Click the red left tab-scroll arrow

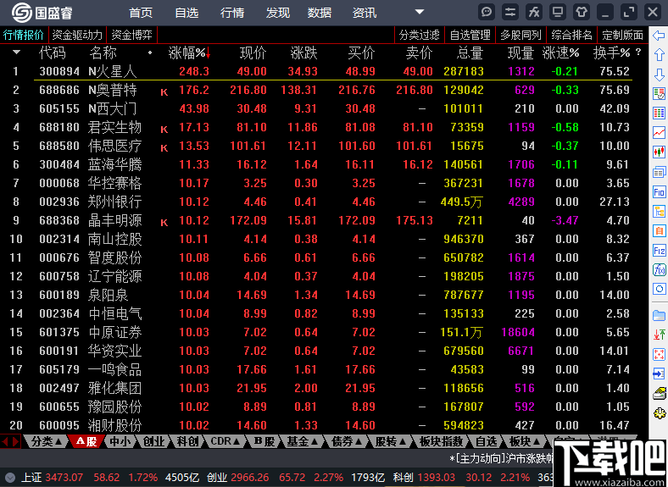(x=5, y=441)
